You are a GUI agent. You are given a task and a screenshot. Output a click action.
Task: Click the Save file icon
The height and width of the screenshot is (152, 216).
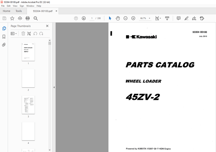[5, 18]
